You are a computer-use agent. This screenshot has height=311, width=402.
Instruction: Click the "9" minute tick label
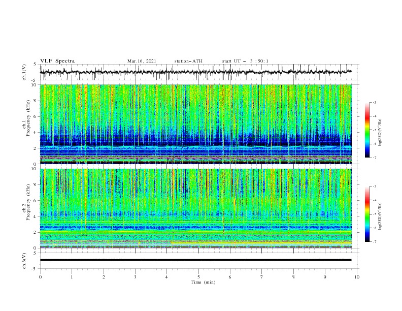(x=325, y=277)
